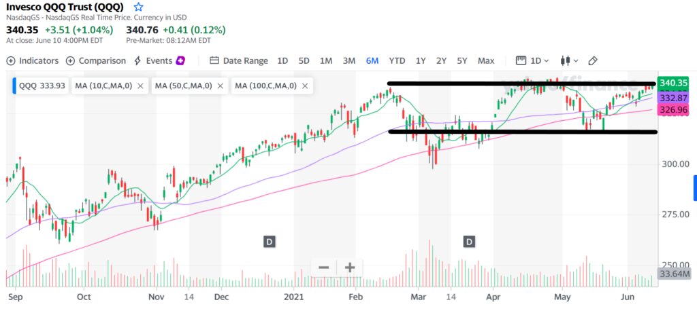Remove the MA (50,C,MA,0) indicator
Screen dimensions: 697x315
(x=220, y=86)
